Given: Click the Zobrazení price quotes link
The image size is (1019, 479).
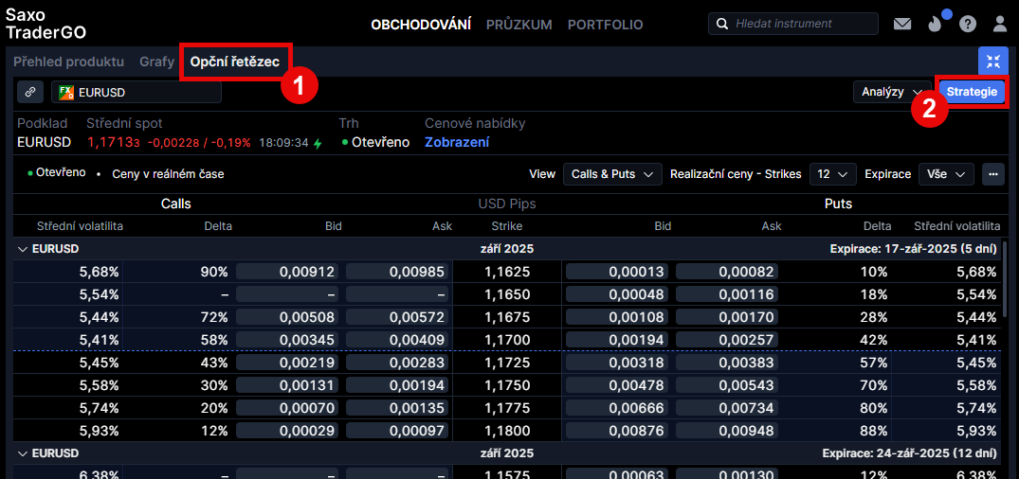Looking at the screenshot, I should click(x=457, y=142).
